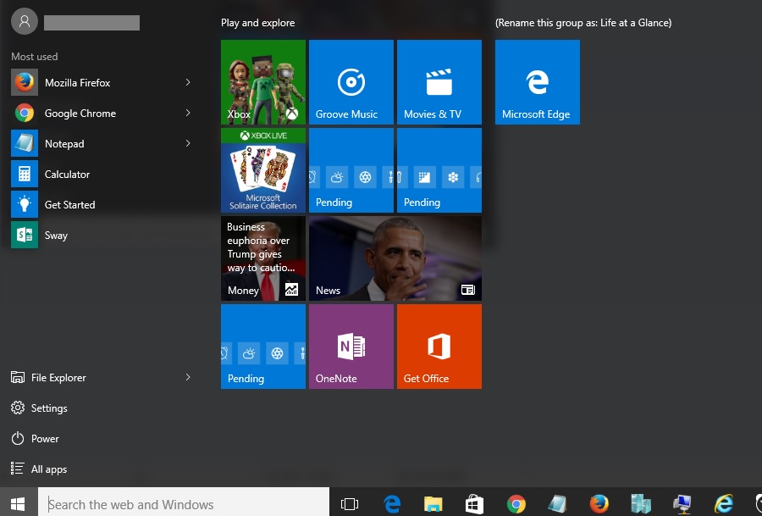Open Notepad from the taskbar
The height and width of the screenshot is (516, 762).
pyautogui.click(x=557, y=504)
